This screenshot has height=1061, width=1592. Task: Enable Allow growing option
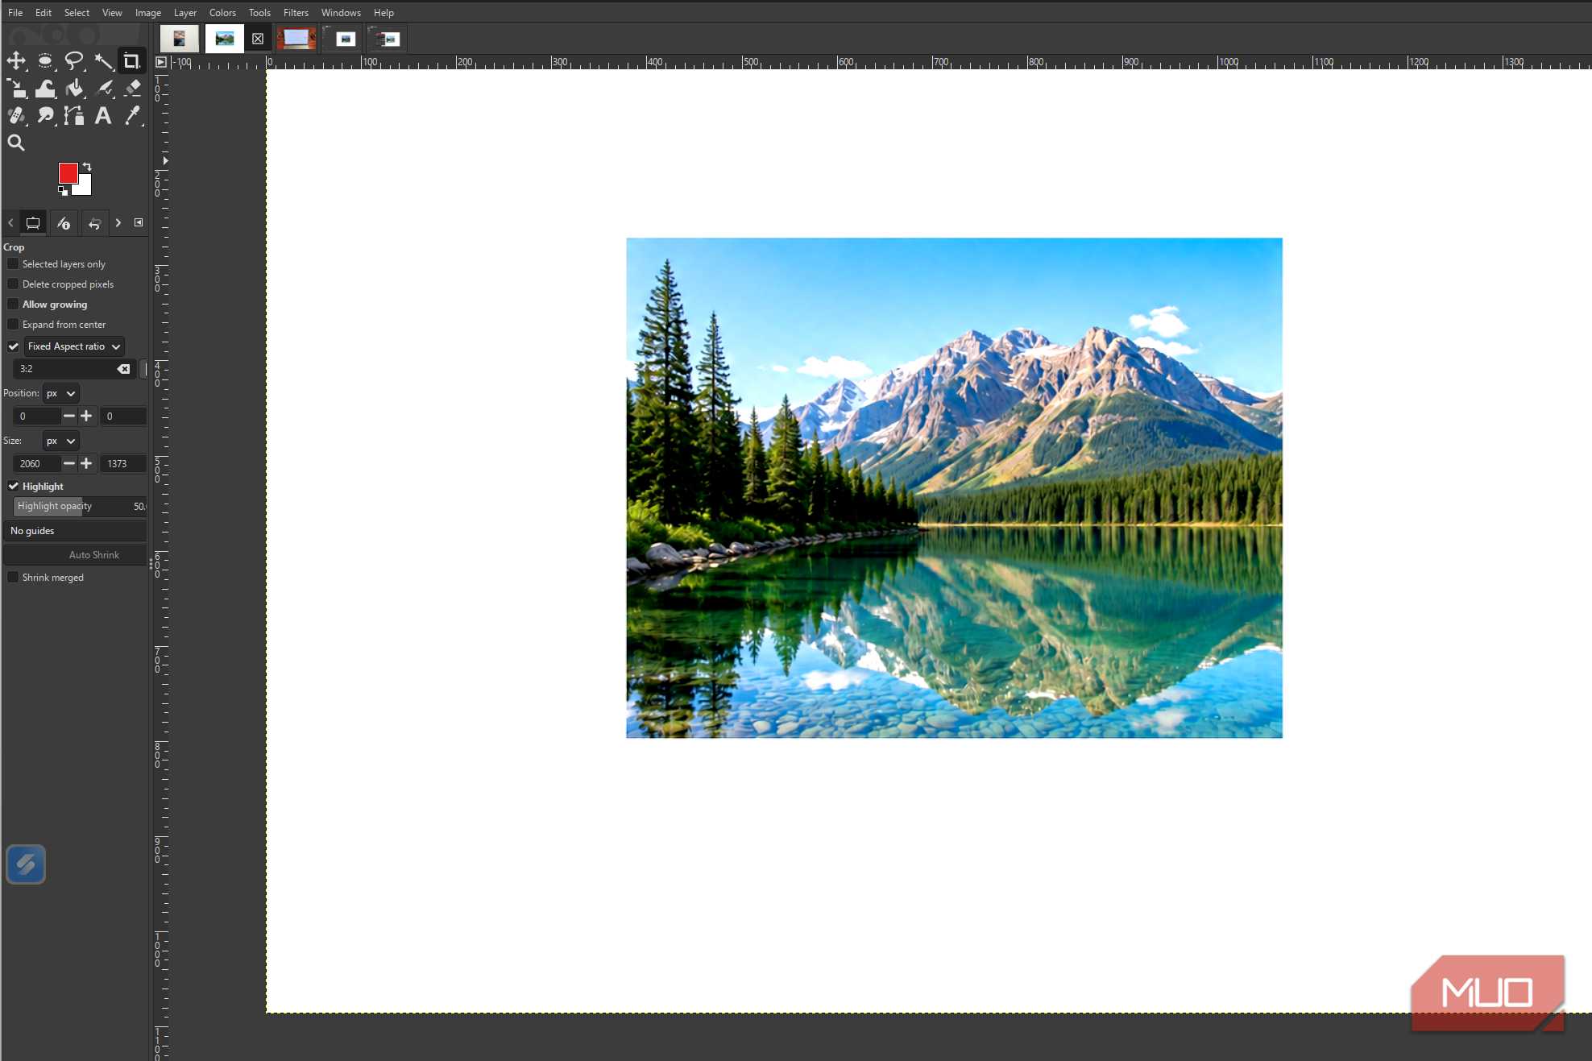(13, 305)
